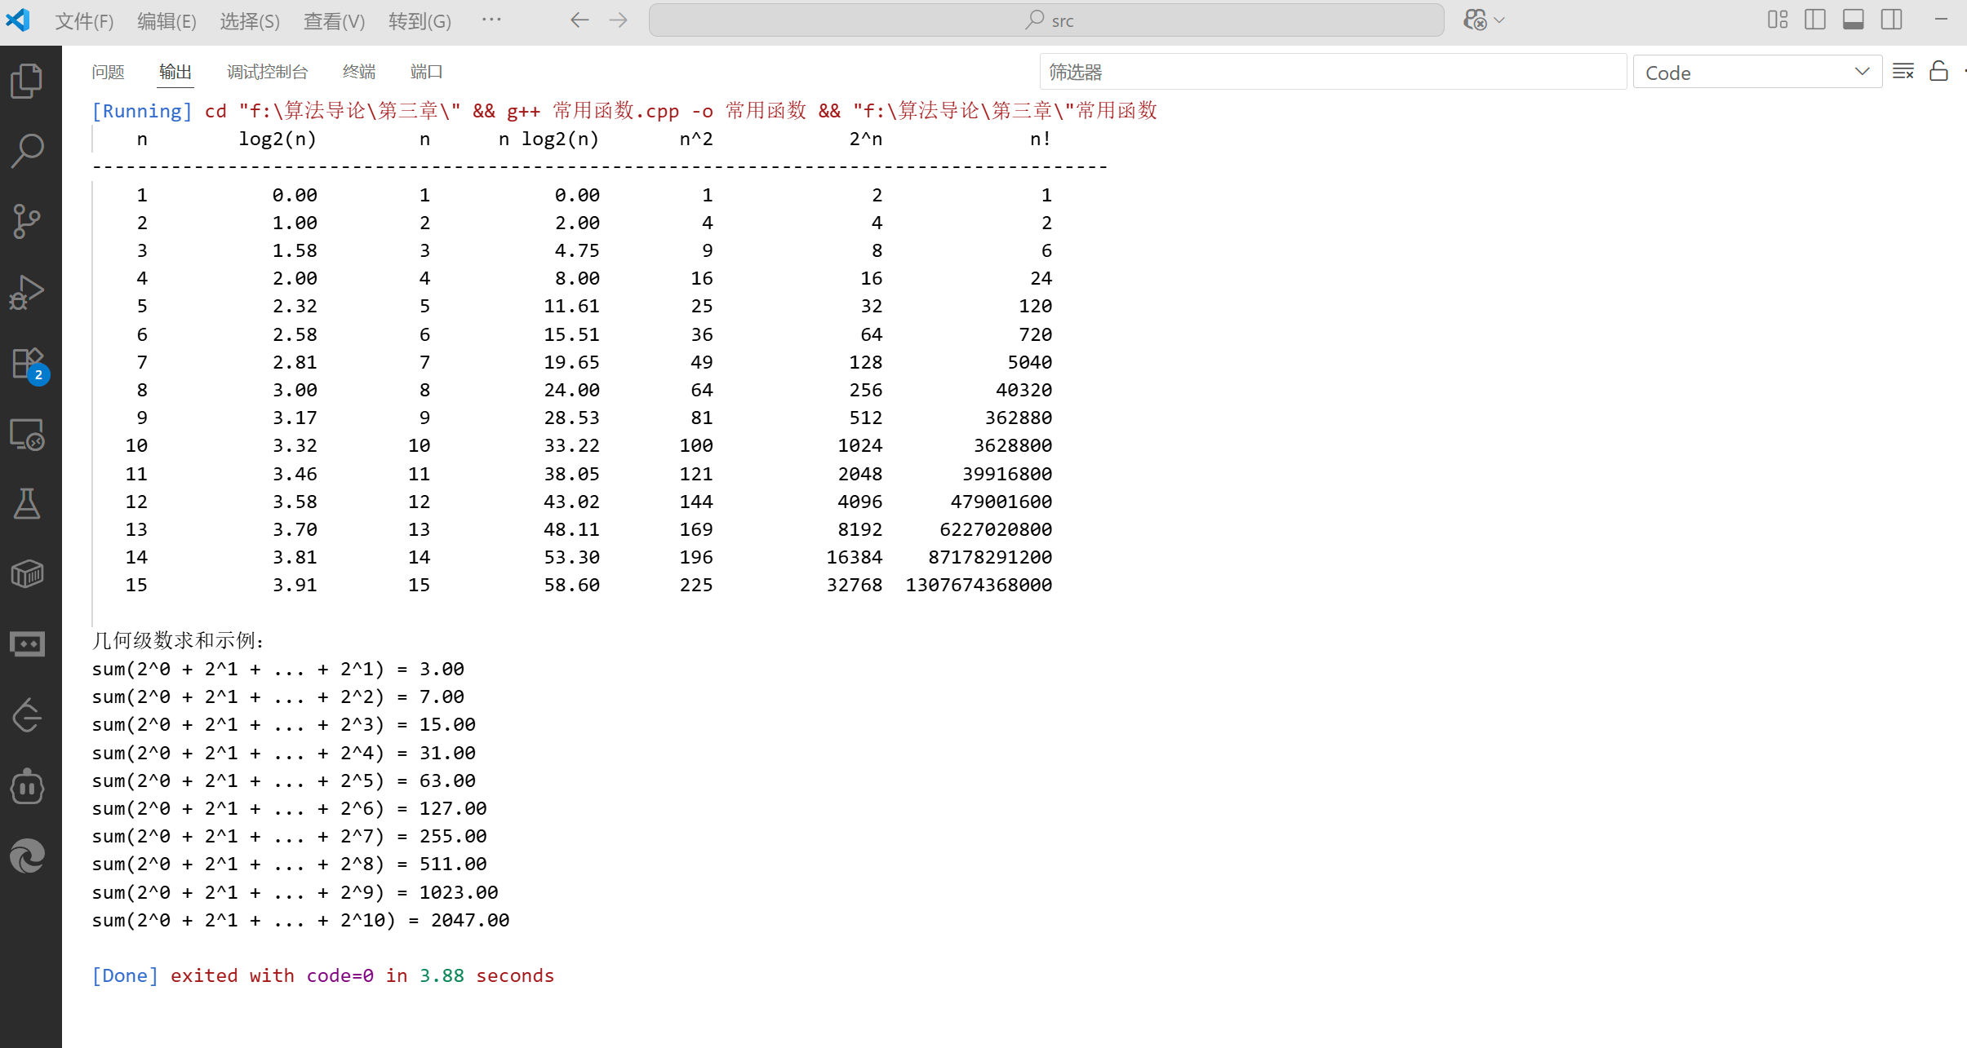Expand more menu items ellipsis
The height and width of the screenshot is (1048, 1967).
tap(491, 20)
